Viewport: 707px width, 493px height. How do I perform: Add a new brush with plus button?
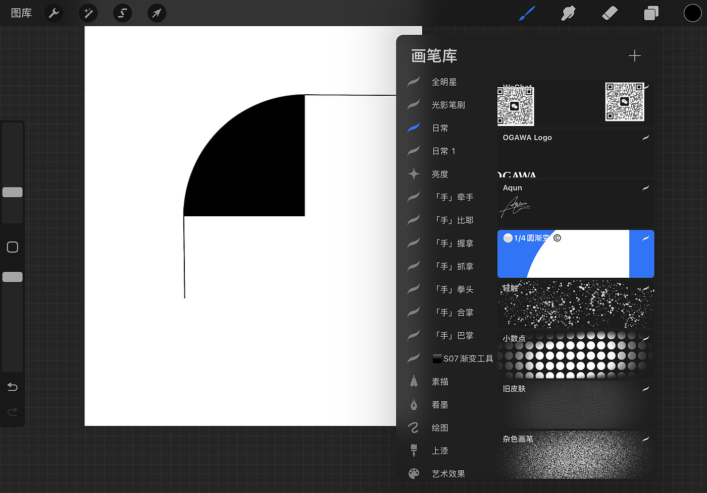coord(634,55)
